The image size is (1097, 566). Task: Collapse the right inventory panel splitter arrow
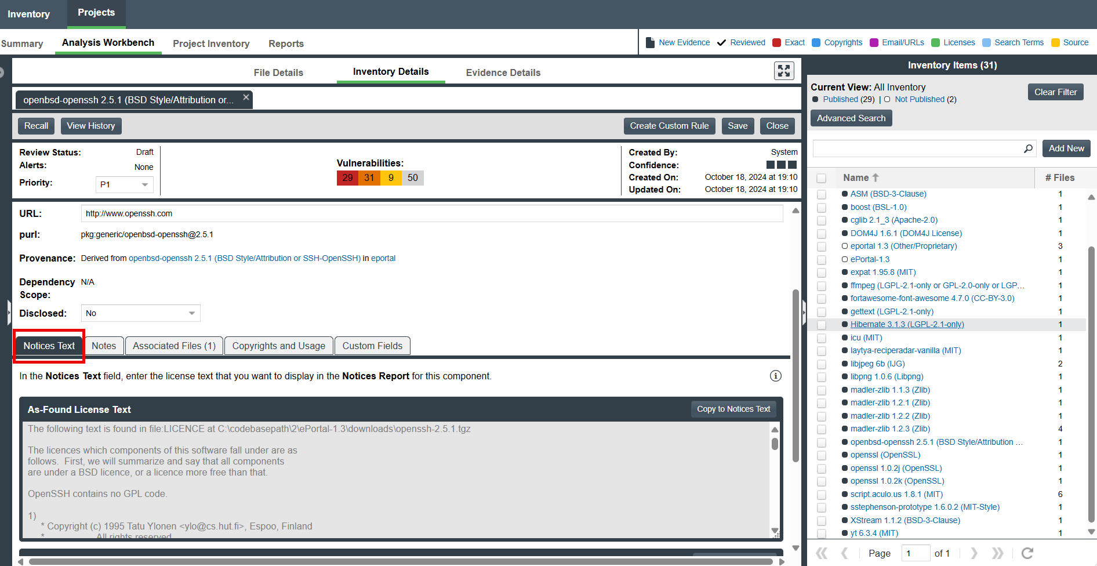click(x=804, y=313)
